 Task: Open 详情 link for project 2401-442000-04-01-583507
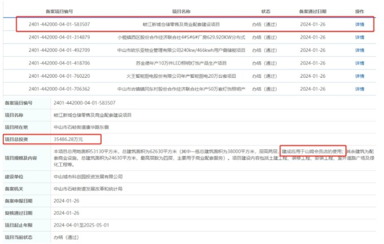tap(359, 25)
